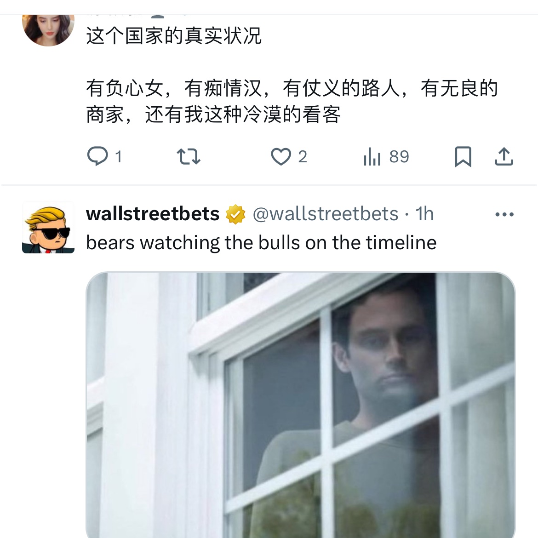Tap the gold verified badge
Viewport: 538px width, 538px height.
235,214
